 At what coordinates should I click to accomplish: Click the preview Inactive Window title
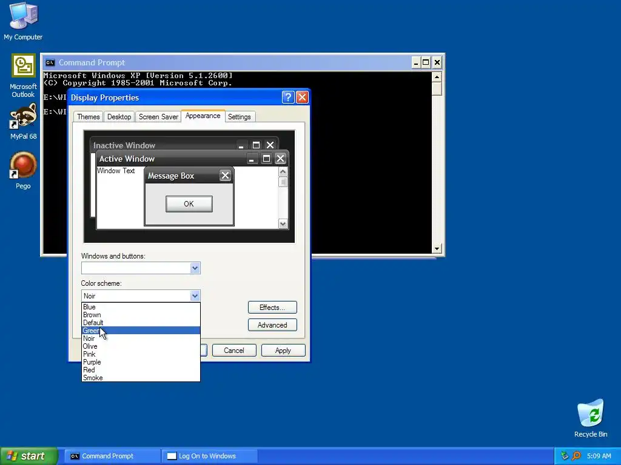(124, 145)
